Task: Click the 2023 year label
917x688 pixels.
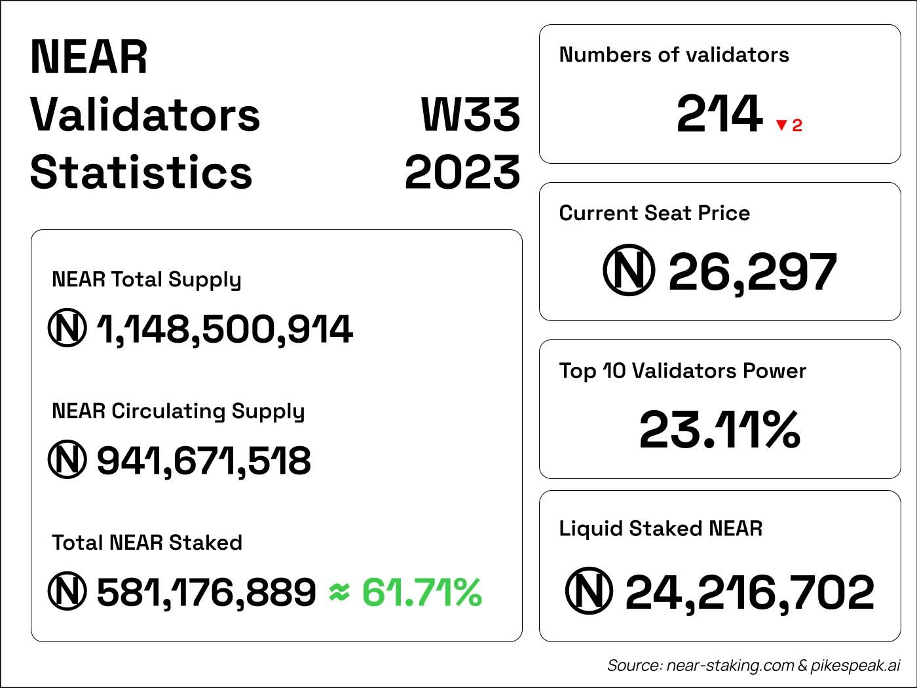Action: (x=462, y=172)
